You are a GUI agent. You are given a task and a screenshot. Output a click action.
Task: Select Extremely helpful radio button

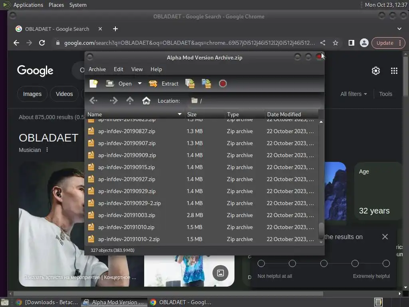click(x=386, y=263)
